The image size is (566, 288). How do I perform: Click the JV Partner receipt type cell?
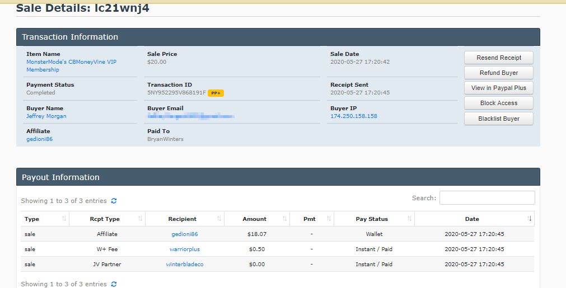107,264
